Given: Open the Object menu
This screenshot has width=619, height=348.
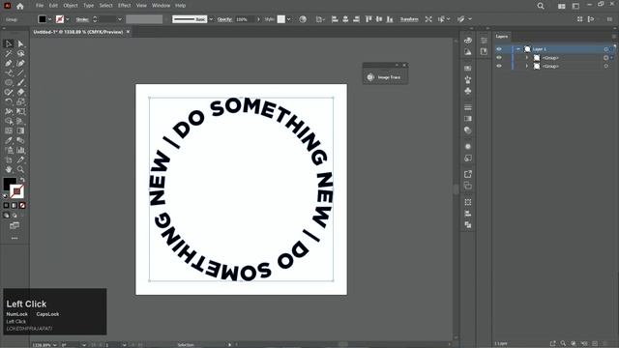Looking at the screenshot, I should [x=71, y=6].
